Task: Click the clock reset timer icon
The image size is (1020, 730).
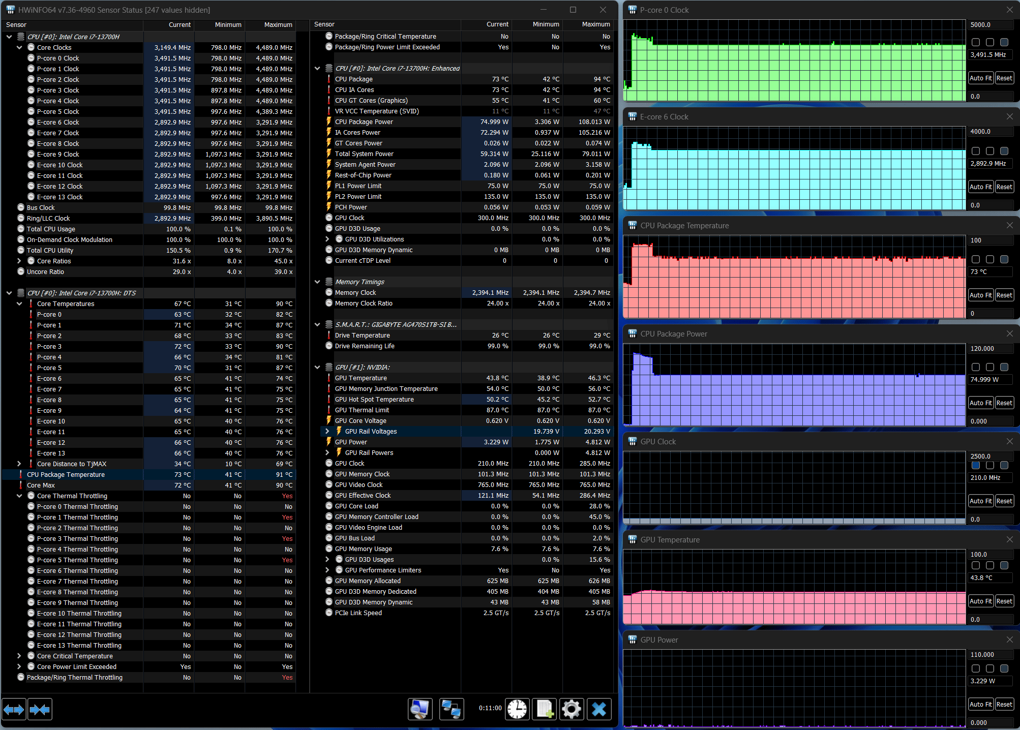Action: [x=517, y=709]
